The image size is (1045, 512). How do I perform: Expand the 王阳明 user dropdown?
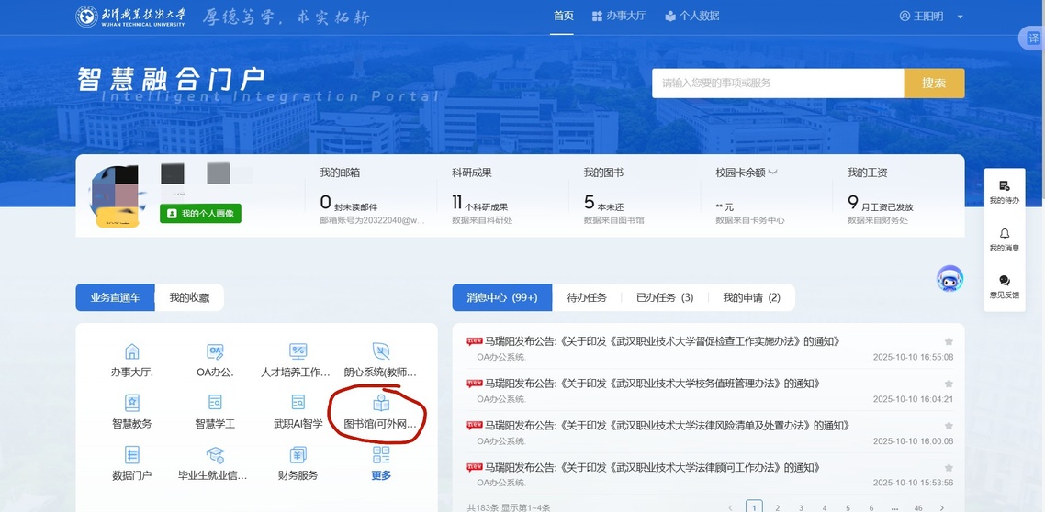(960, 17)
